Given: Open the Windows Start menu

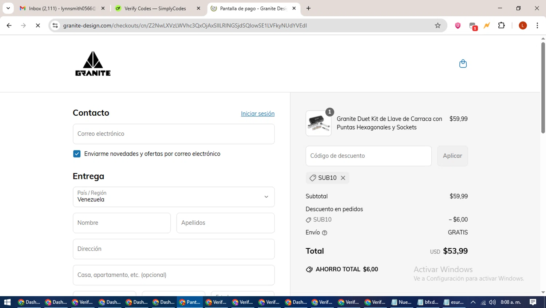Looking at the screenshot, I should [x=7, y=302].
